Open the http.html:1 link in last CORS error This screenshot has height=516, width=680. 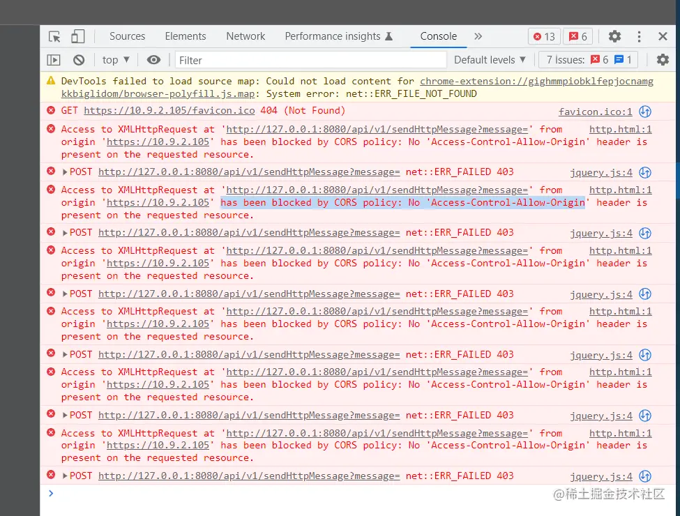620,433
